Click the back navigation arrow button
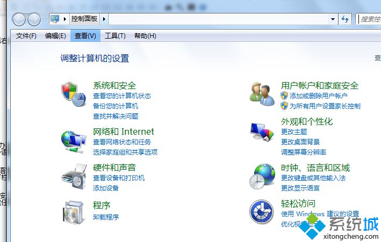The width and height of the screenshot is (381, 242). [19, 19]
